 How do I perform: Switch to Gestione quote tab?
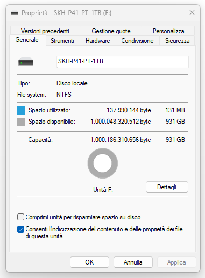pos(111,31)
